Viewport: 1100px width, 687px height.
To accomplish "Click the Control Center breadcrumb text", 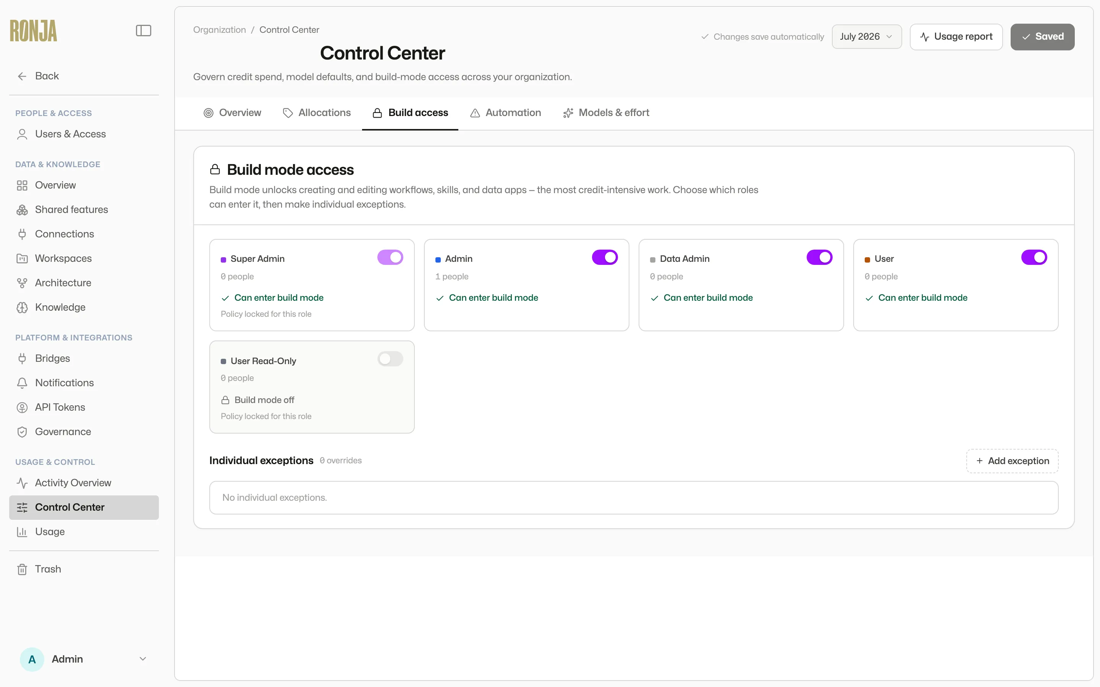I will click(x=289, y=30).
